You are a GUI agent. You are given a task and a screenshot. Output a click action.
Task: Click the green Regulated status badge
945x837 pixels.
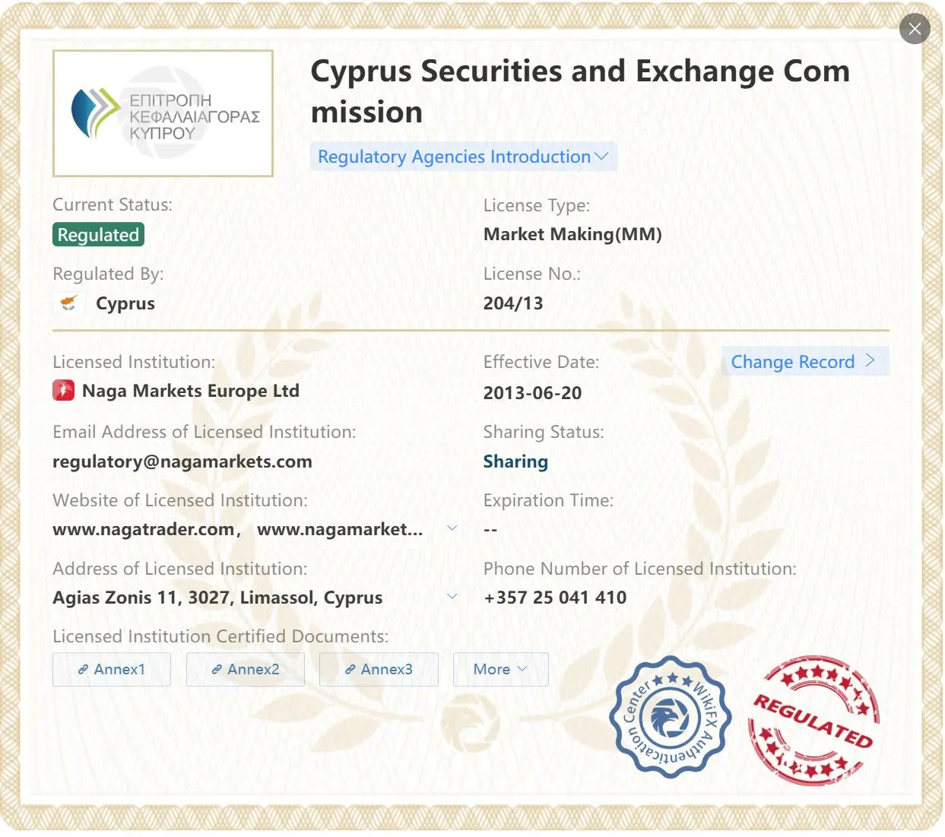click(x=98, y=234)
